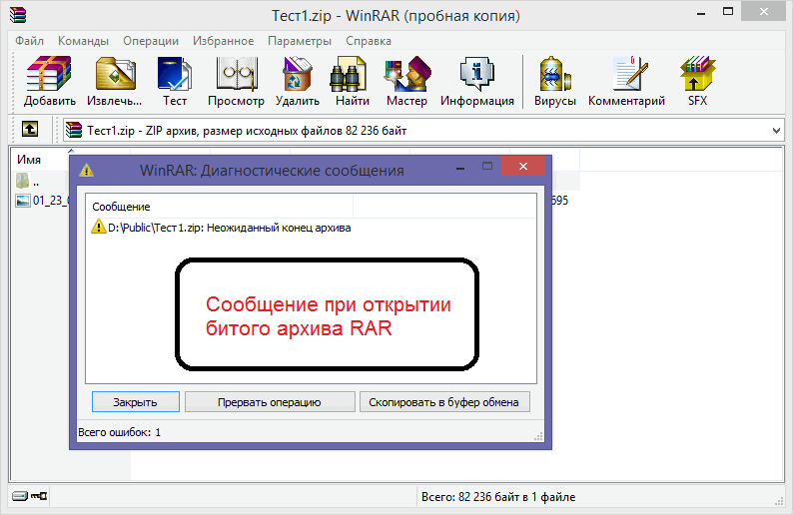Screen dimensions: 793x515
Task: Open the Файл menu
Action: pyautogui.click(x=29, y=41)
